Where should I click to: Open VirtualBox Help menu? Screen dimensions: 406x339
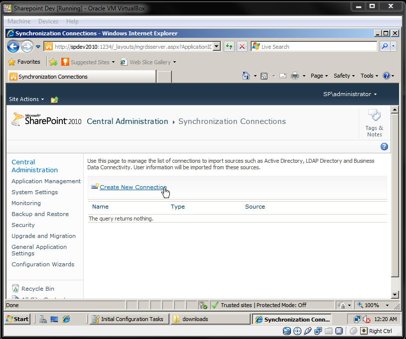click(72, 21)
